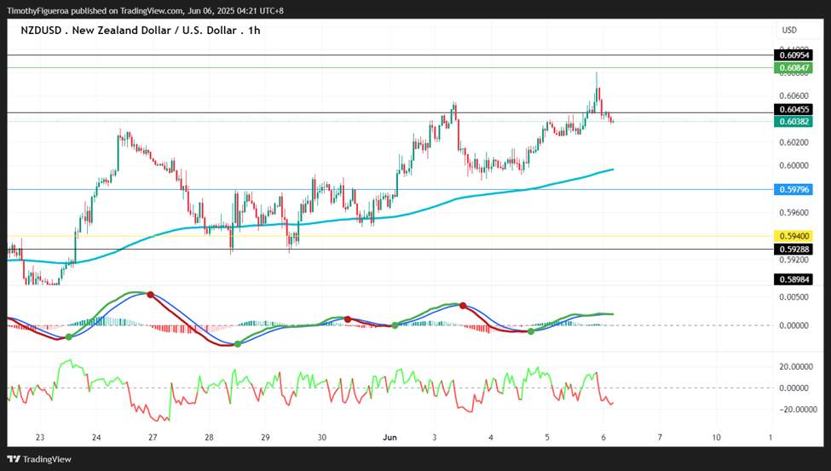Click the 27 date label on time axis
The height and width of the screenshot is (471, 831).
pyautogui.click(x=153, y=438)
